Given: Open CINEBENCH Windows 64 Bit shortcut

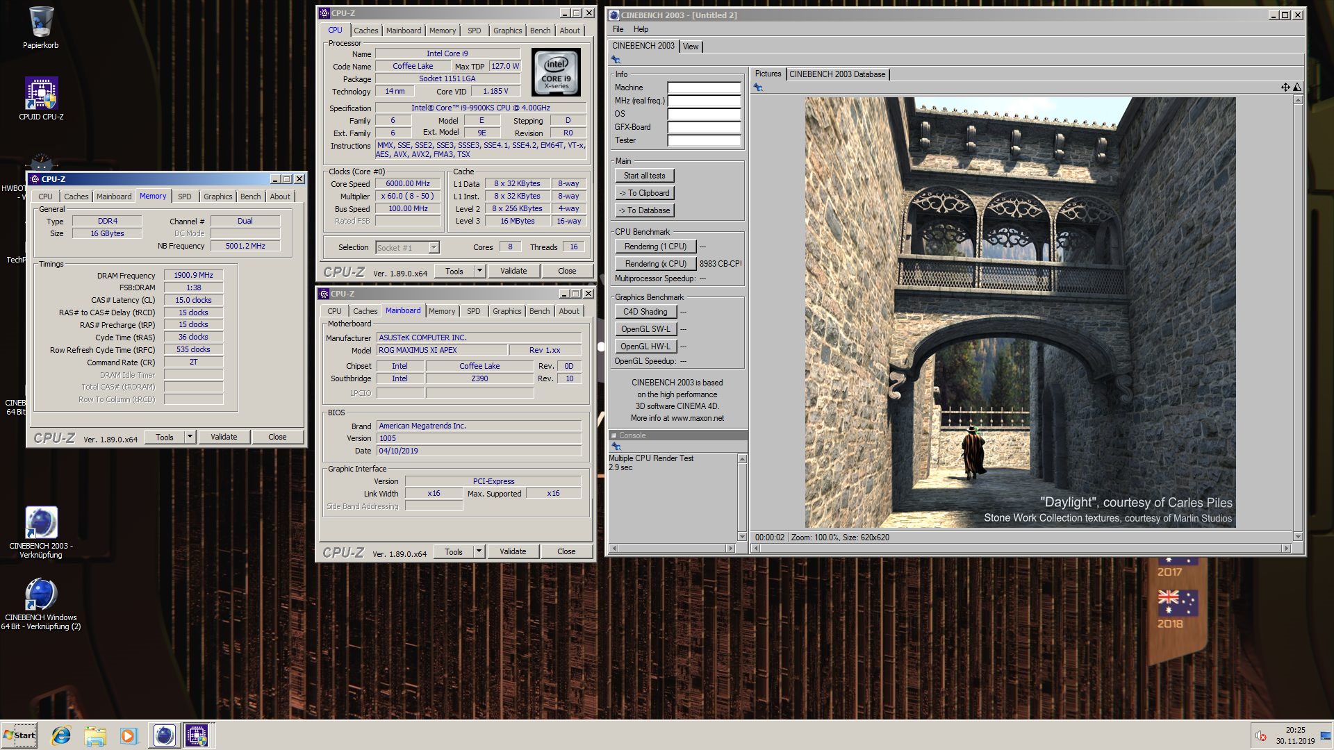Looking at the screenshot, I should 41,604.
